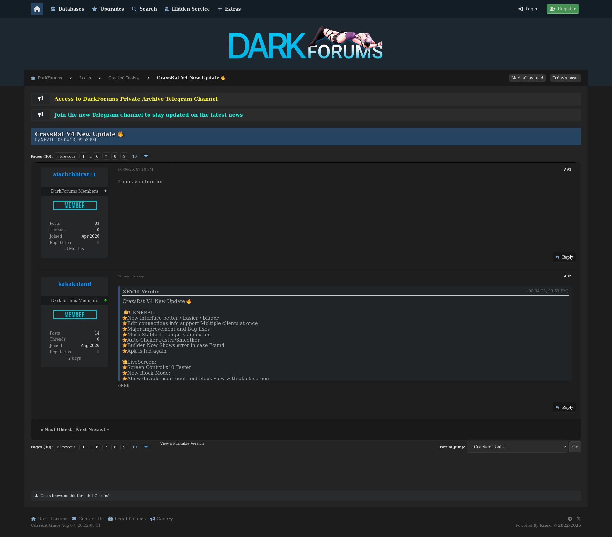Viewport: 612px width, 537px height.
Task: Go to page 7 in top pagination
Action: pyautogui.click(x=106, y=156)
